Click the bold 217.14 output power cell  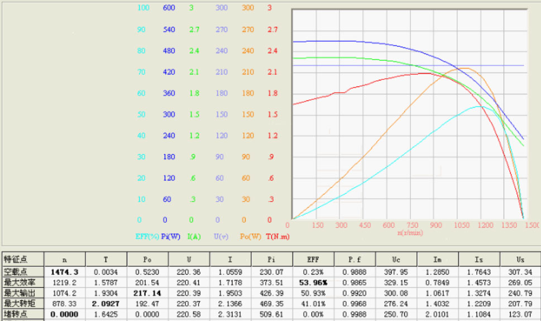147,293
